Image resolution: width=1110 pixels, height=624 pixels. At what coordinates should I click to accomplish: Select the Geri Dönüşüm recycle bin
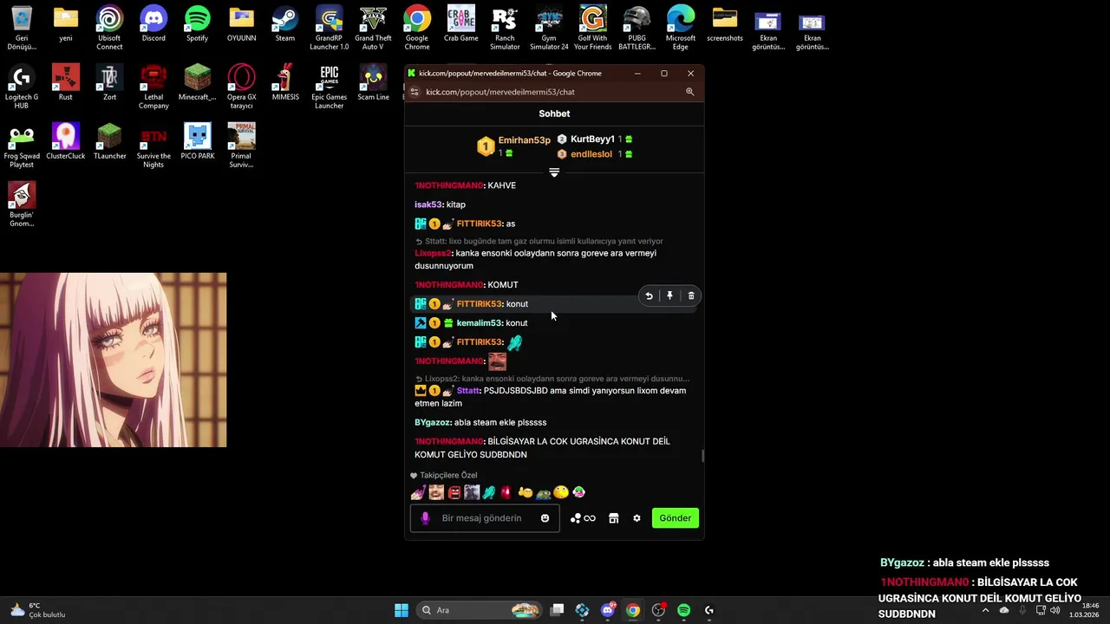(x=22, y=28)
